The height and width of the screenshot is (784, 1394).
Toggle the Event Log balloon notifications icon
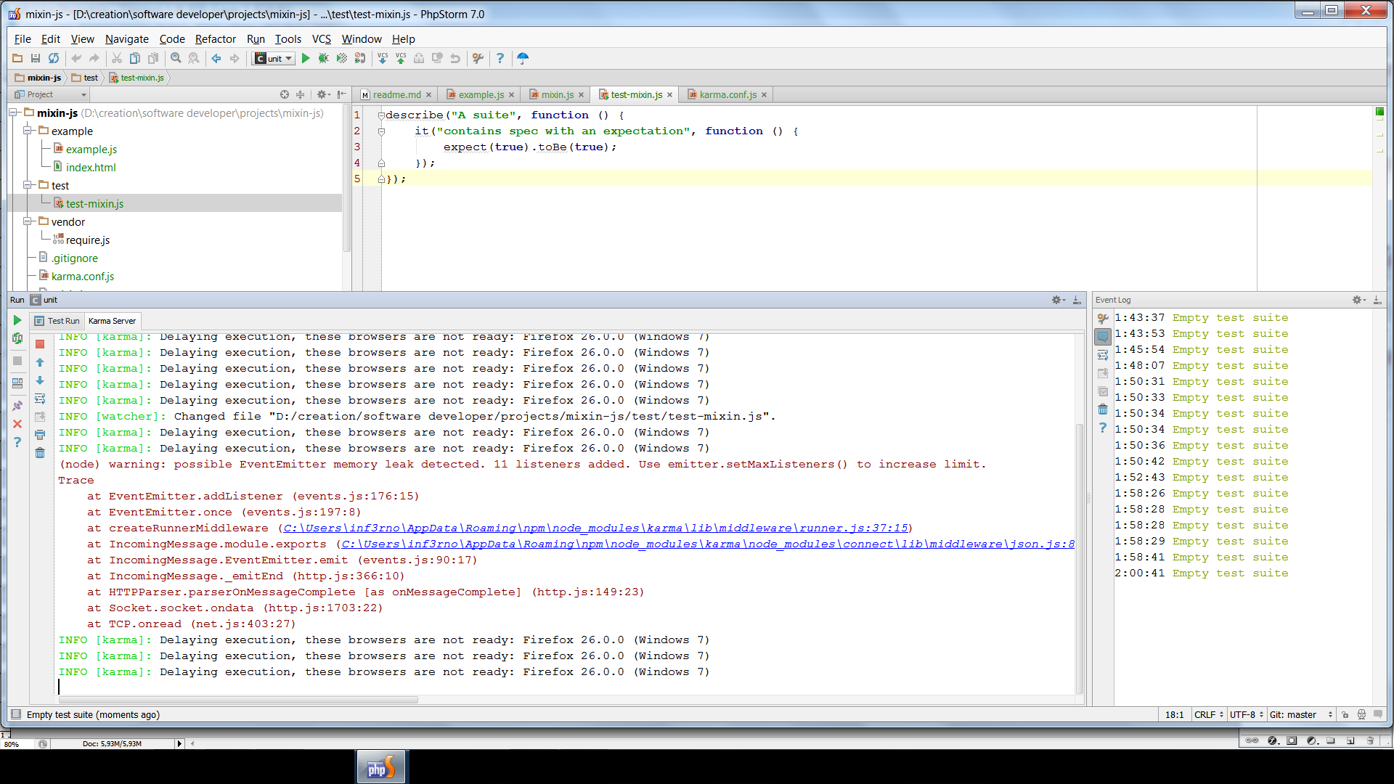1103,337
